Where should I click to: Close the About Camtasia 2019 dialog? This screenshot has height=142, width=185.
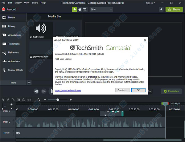tap(145, 40)
